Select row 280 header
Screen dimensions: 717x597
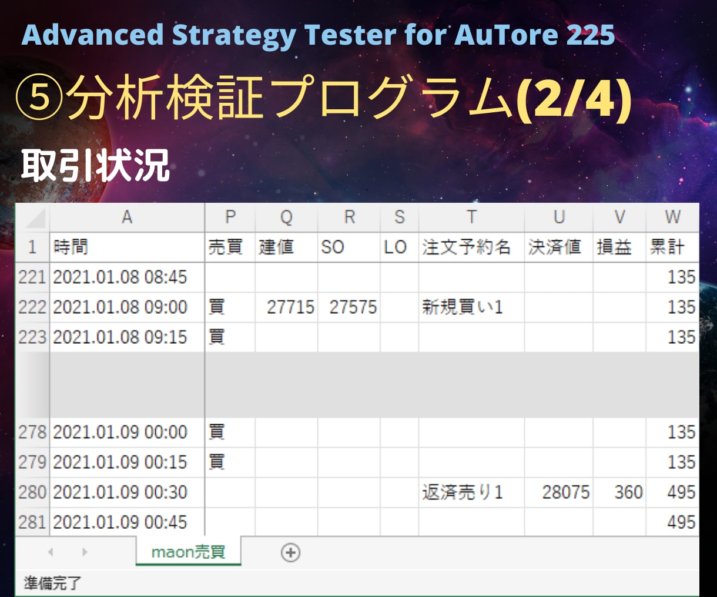tap(33, 492)
